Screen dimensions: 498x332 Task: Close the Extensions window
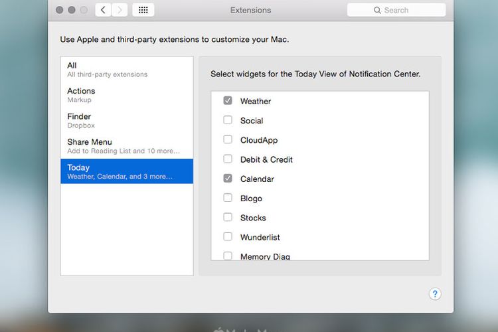[59, 10]
